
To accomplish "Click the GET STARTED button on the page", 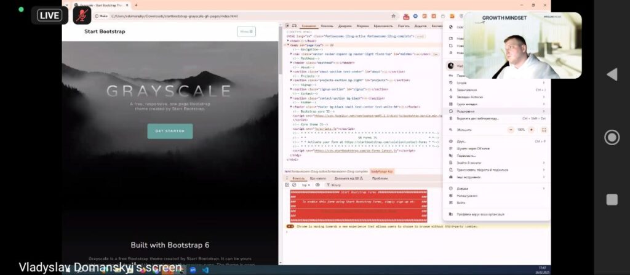I will 170,131.
